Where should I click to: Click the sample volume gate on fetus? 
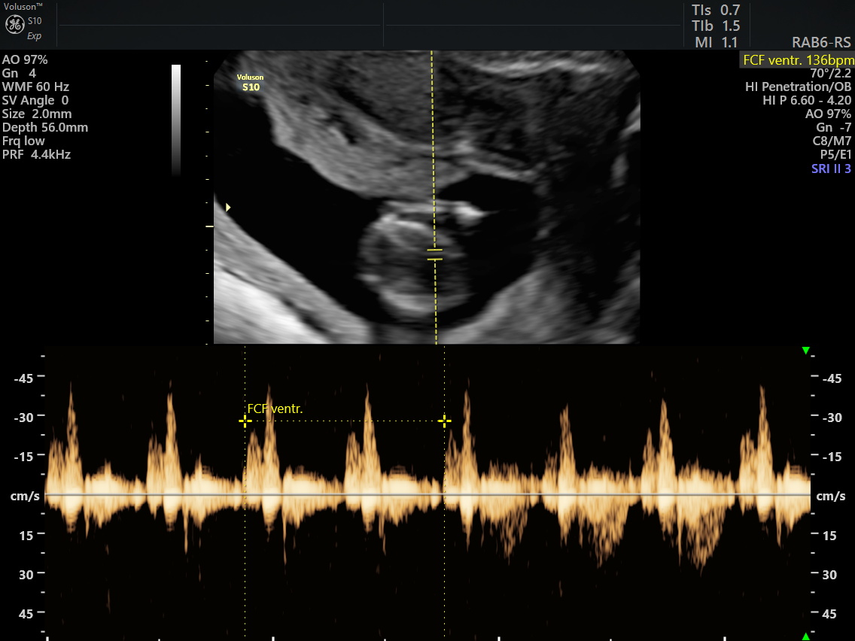434,254
